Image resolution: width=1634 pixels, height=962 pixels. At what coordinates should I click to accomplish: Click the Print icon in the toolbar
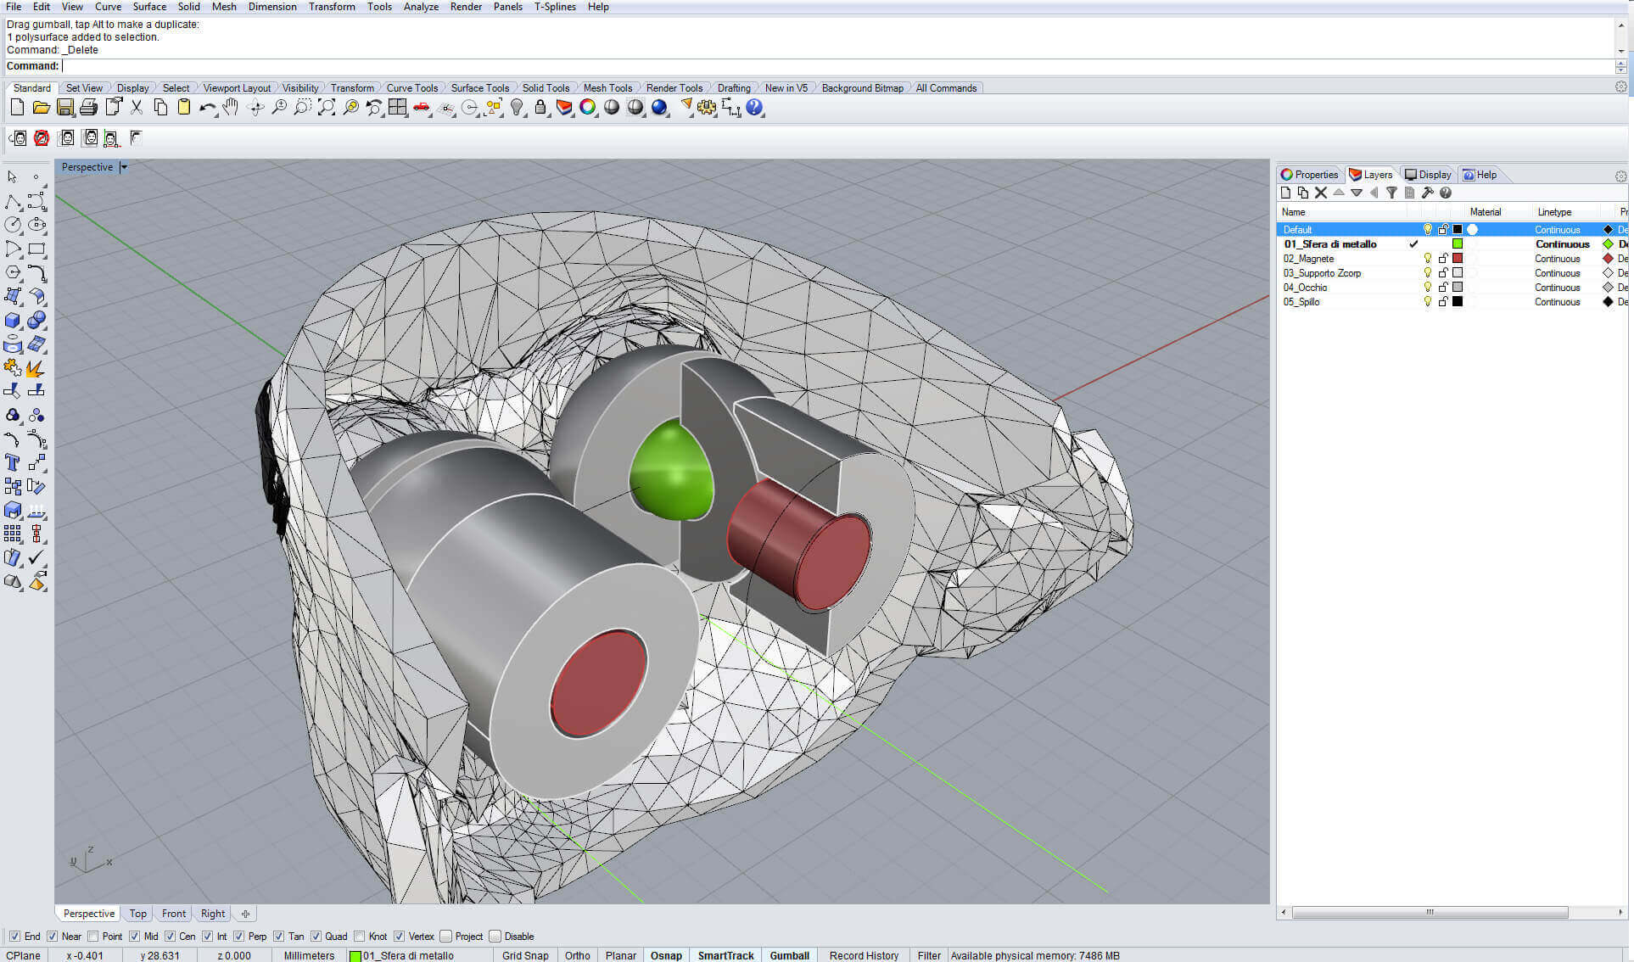point(88,108)
